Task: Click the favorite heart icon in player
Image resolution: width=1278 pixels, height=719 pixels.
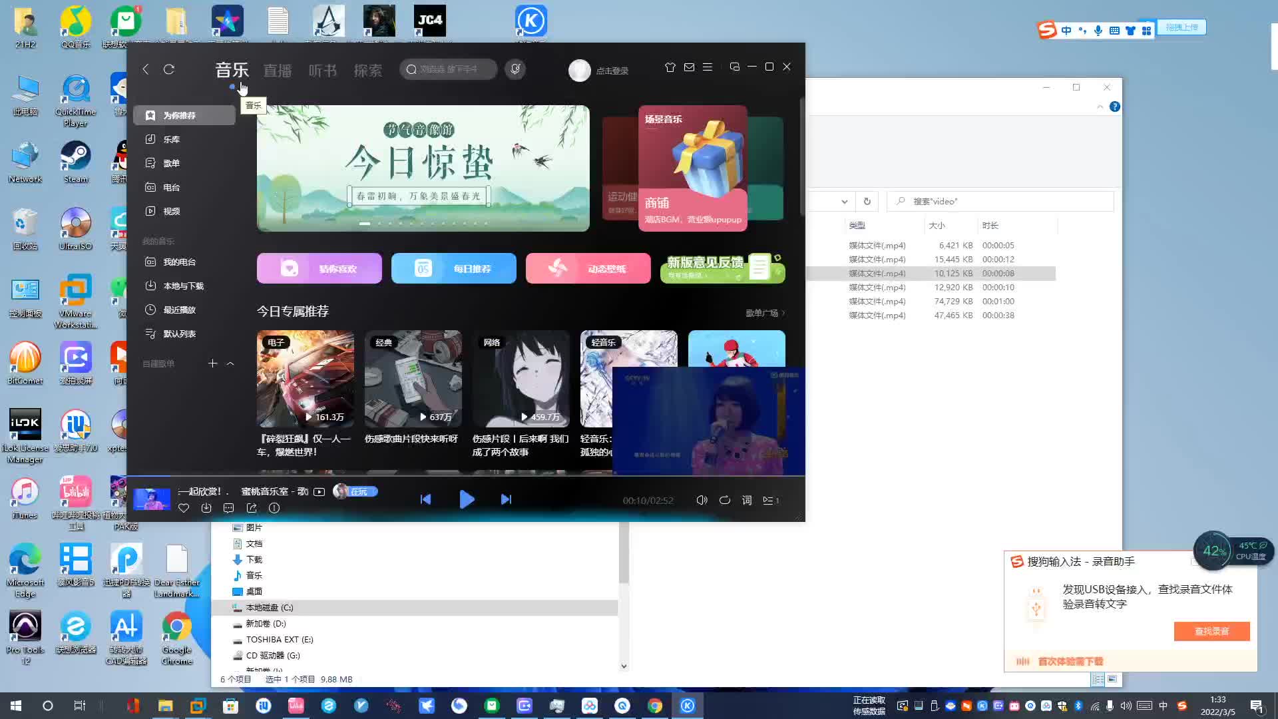Action: tap(184, 509)
